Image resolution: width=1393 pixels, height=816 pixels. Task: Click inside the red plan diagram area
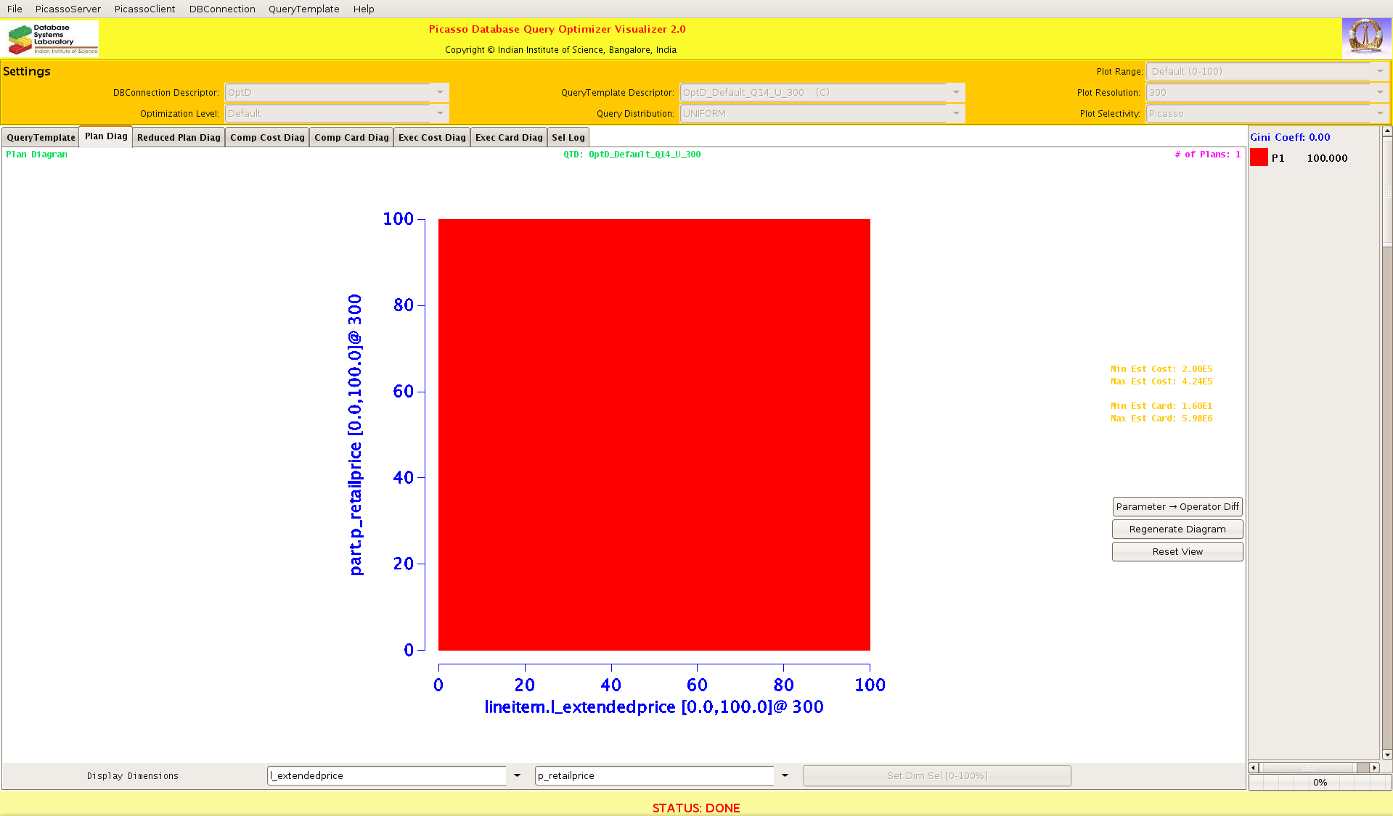pyautogui.click(x=653, y=434)
